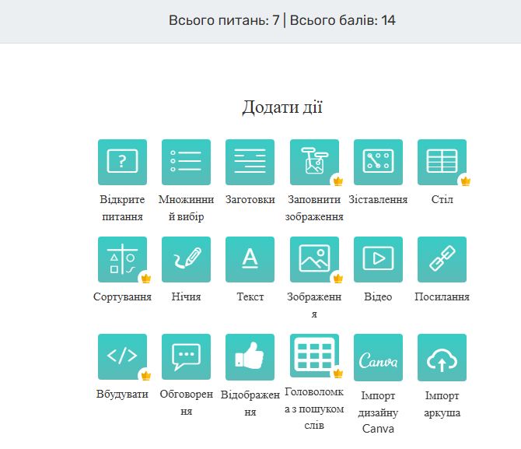Add a Відео block
Viewport: 521px width, 449px height.
click(378, 259)
